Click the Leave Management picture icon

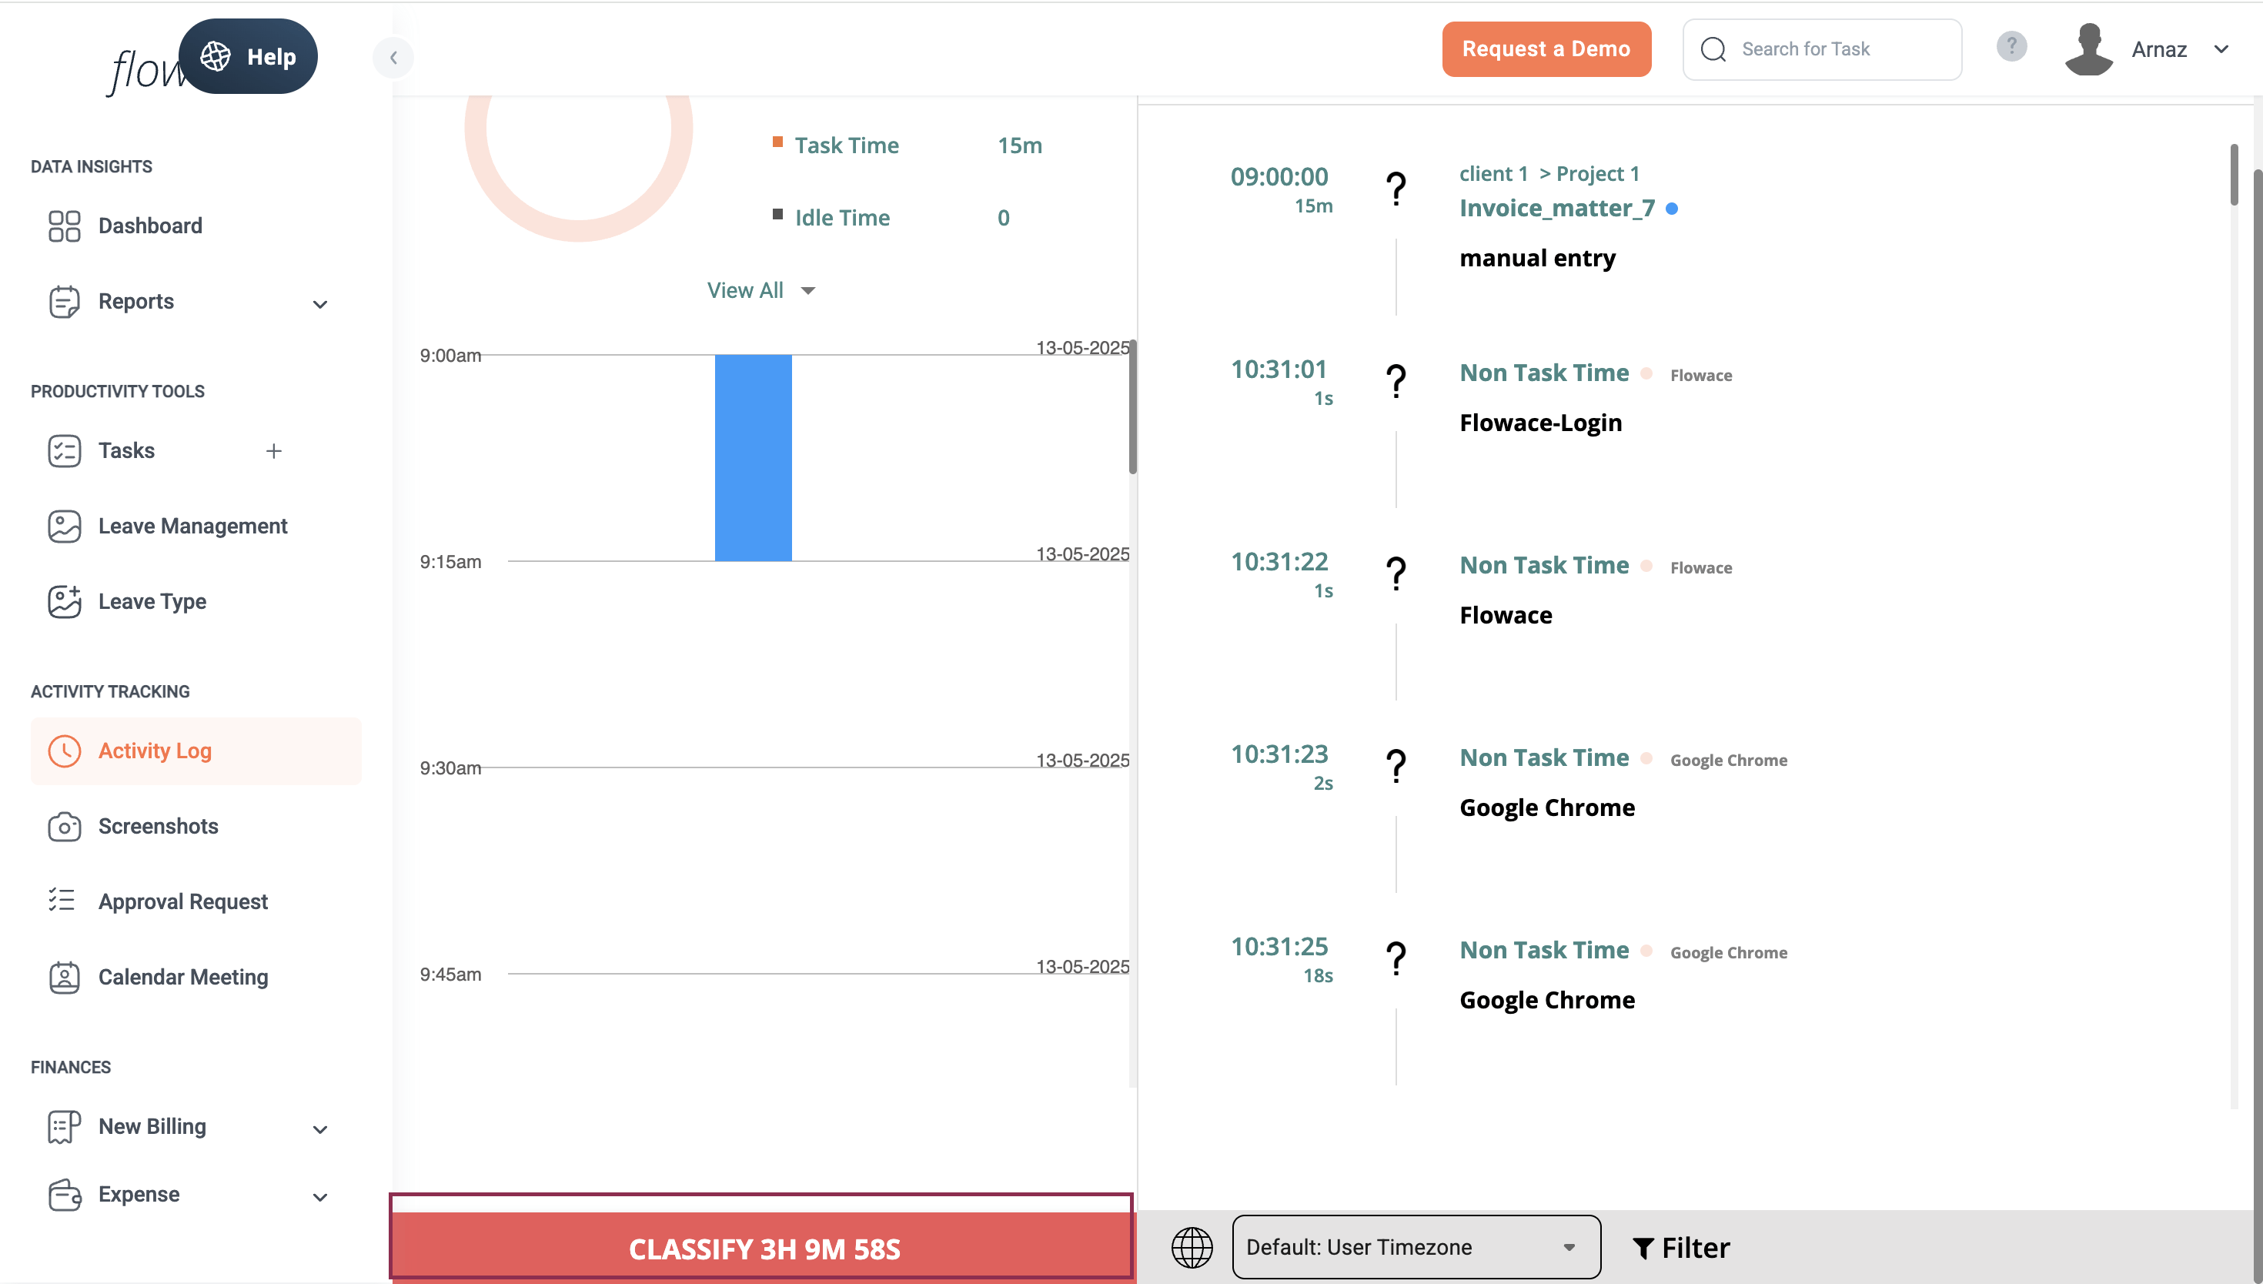(65, 527)
